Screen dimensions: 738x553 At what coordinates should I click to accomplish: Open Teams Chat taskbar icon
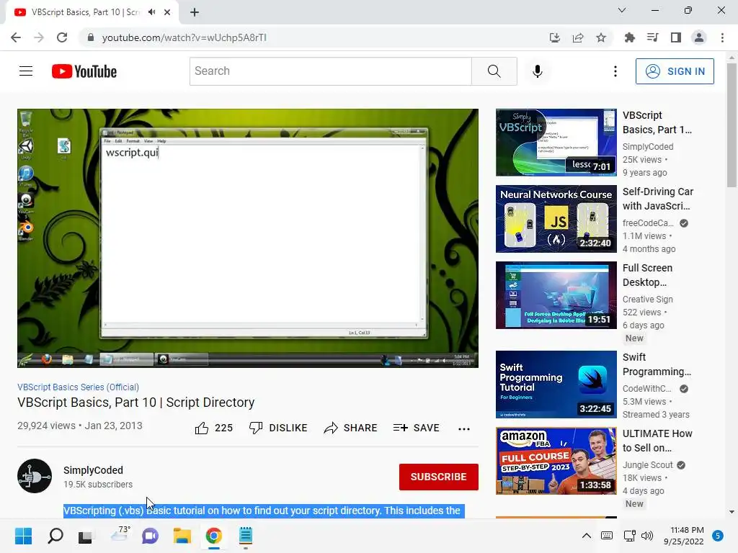point(150,536)
